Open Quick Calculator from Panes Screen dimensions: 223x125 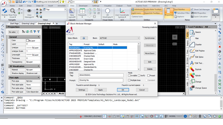199,17
